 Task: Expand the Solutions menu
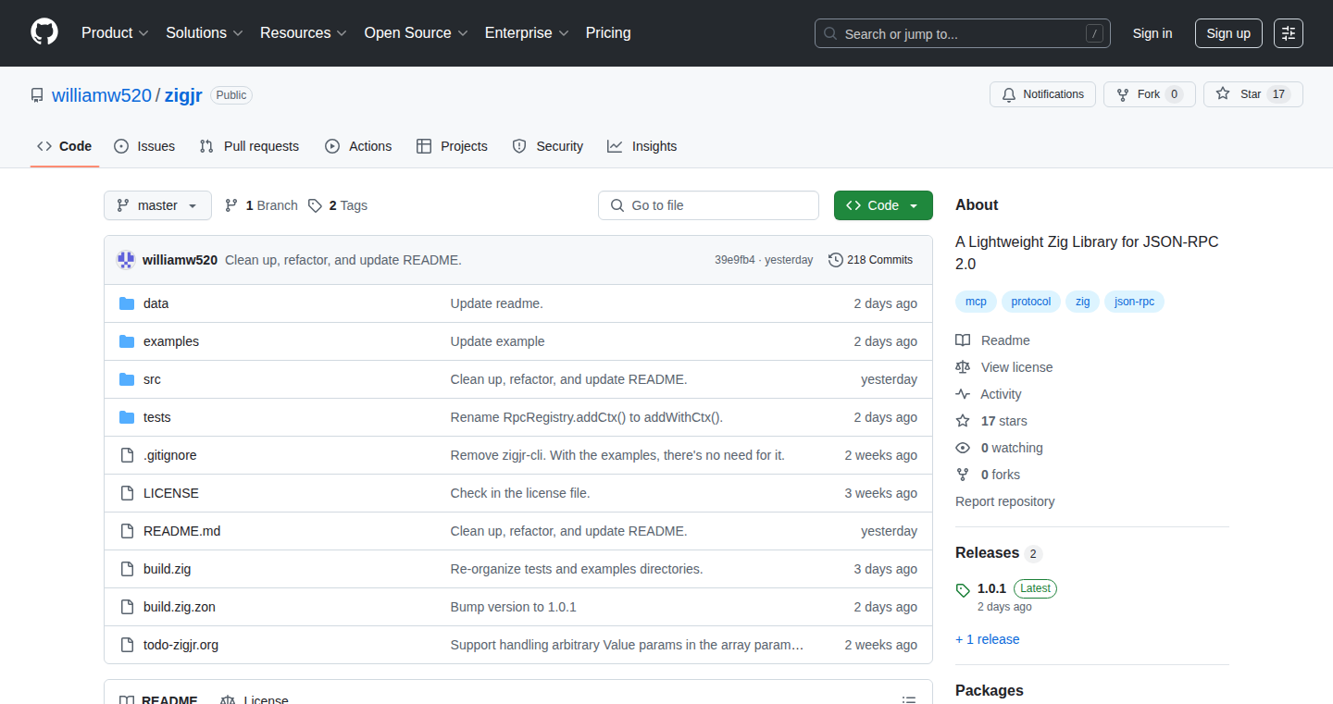(205, 33)
